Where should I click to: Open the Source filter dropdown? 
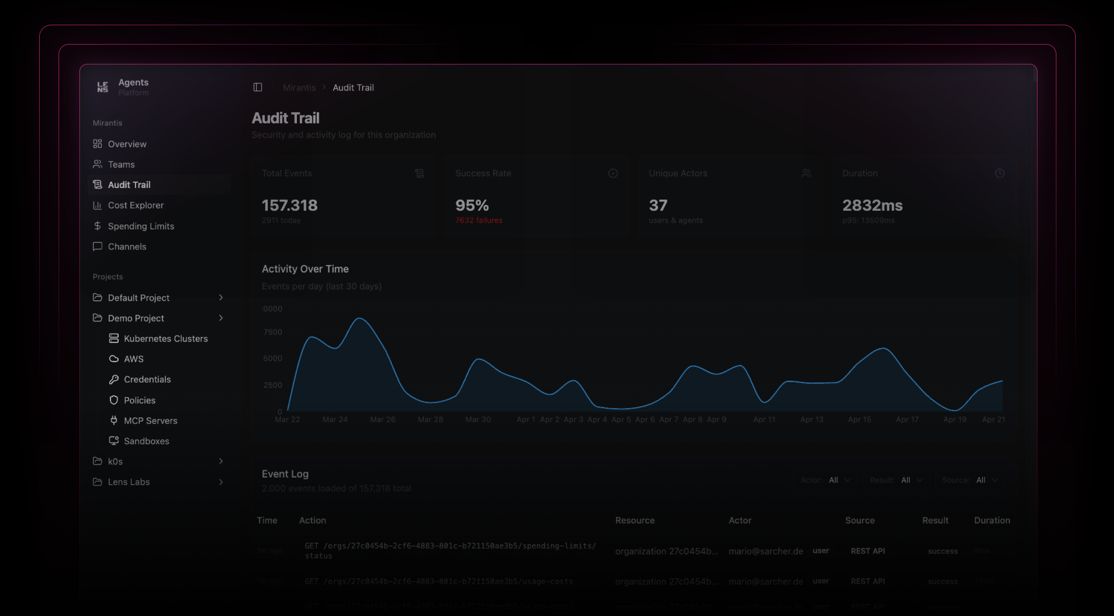tap(970, 480)
